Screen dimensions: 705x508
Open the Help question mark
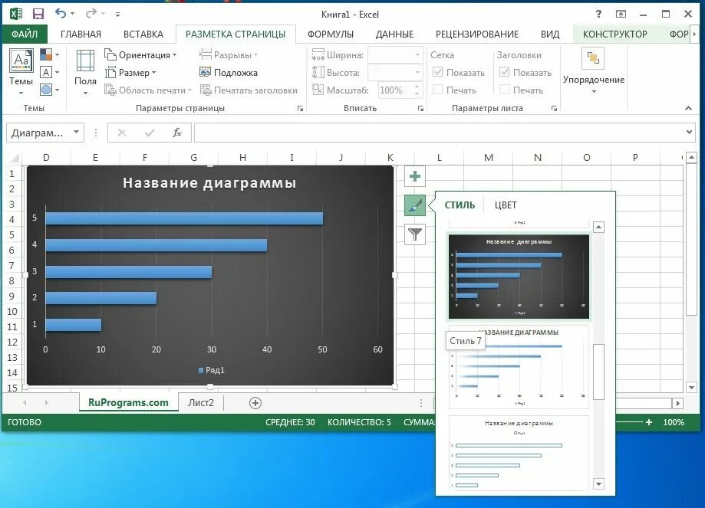(x=598, y=14)
